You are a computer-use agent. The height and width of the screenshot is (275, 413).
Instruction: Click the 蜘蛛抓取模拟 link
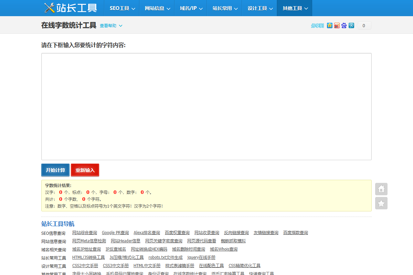point(233,241)
